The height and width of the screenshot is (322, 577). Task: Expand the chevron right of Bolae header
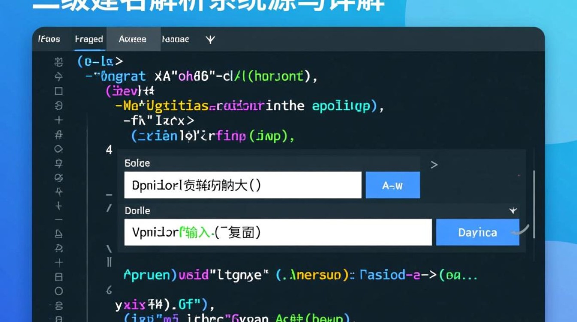pyautogui.click(x=434, y=164)
